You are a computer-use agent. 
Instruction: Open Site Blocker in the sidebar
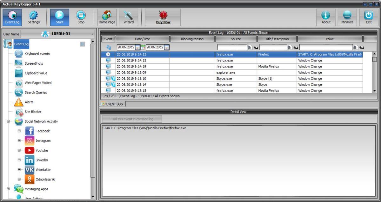pos(33,112)
